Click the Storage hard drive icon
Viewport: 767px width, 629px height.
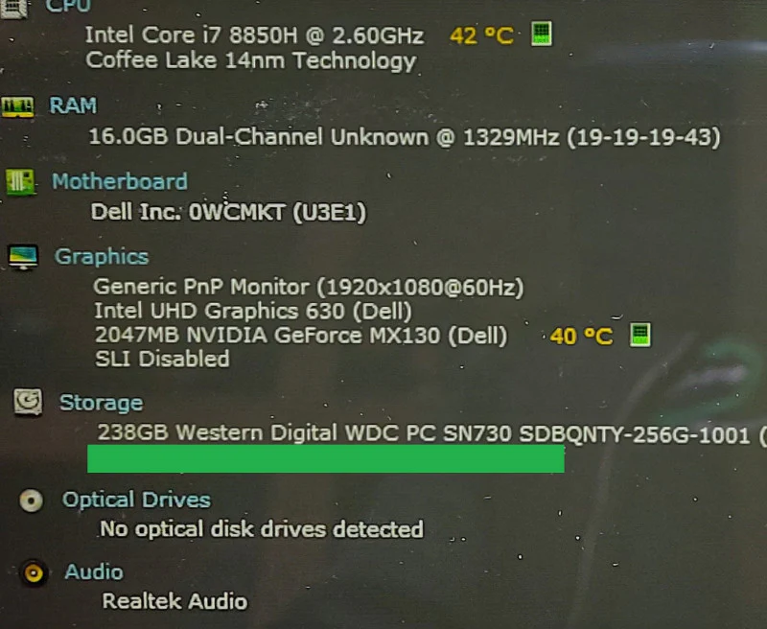(28, 402)
